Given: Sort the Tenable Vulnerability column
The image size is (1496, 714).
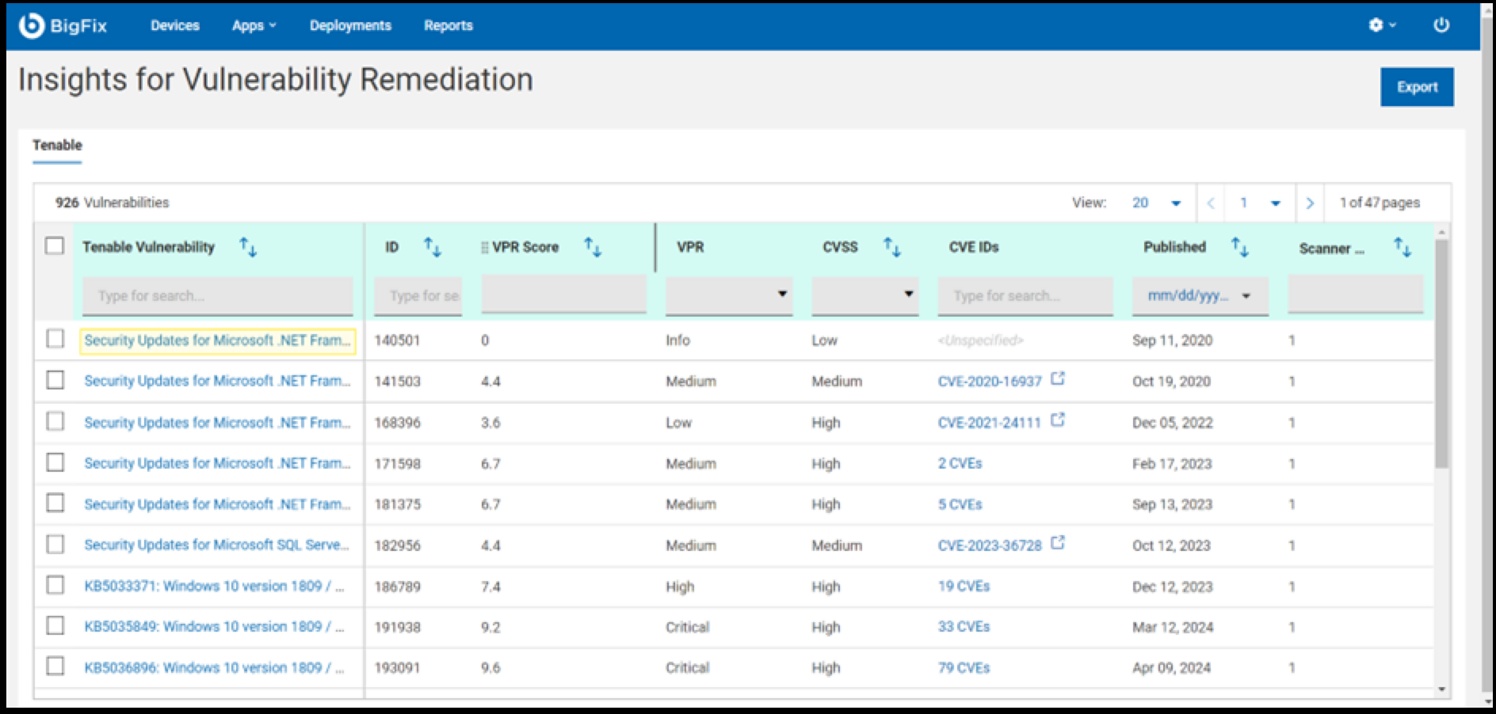Looking at the screenshot, I should [x=249, y=246].
